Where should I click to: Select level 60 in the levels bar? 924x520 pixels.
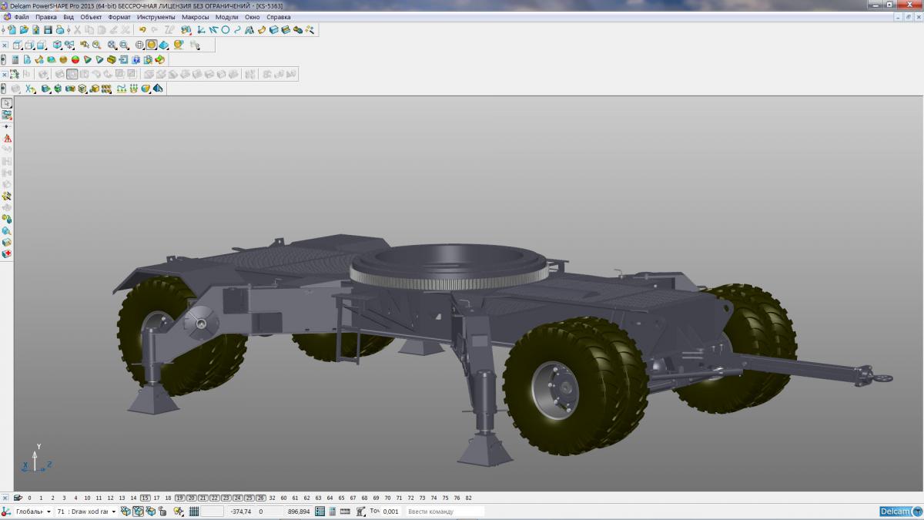(x=283, y=498)
